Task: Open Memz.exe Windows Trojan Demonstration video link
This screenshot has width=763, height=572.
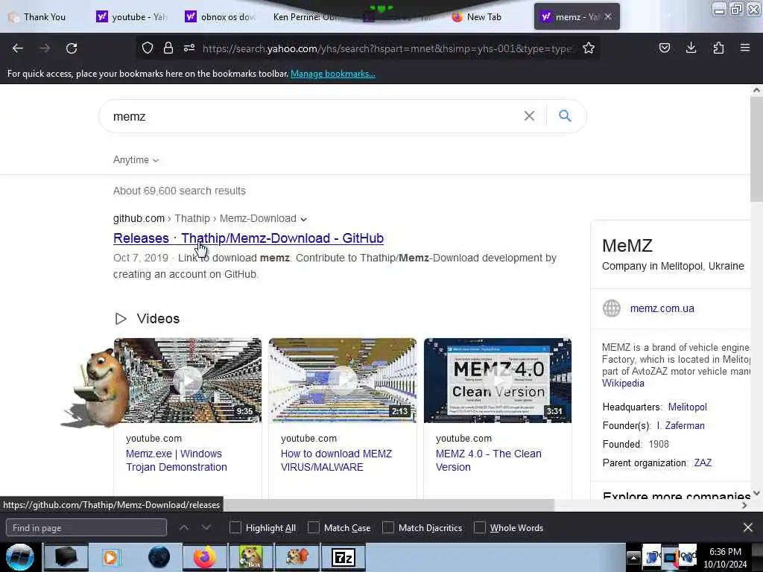Action: 176,460
